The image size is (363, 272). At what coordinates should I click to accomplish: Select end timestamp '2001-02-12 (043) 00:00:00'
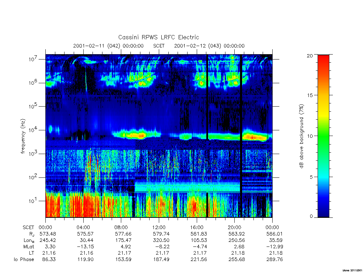209,46
